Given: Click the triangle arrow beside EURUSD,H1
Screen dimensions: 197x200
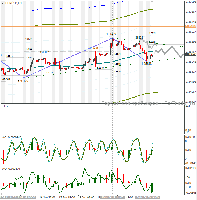Looking at the screenshot, I should coord(3,3).
